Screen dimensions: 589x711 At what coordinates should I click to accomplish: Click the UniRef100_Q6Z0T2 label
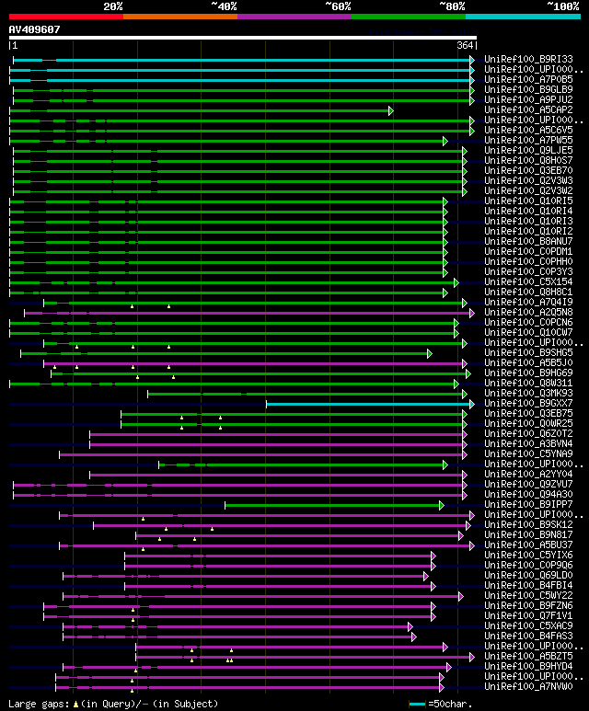click(x=528, y=434)
